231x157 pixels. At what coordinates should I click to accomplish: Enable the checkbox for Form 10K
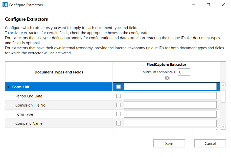119,87
